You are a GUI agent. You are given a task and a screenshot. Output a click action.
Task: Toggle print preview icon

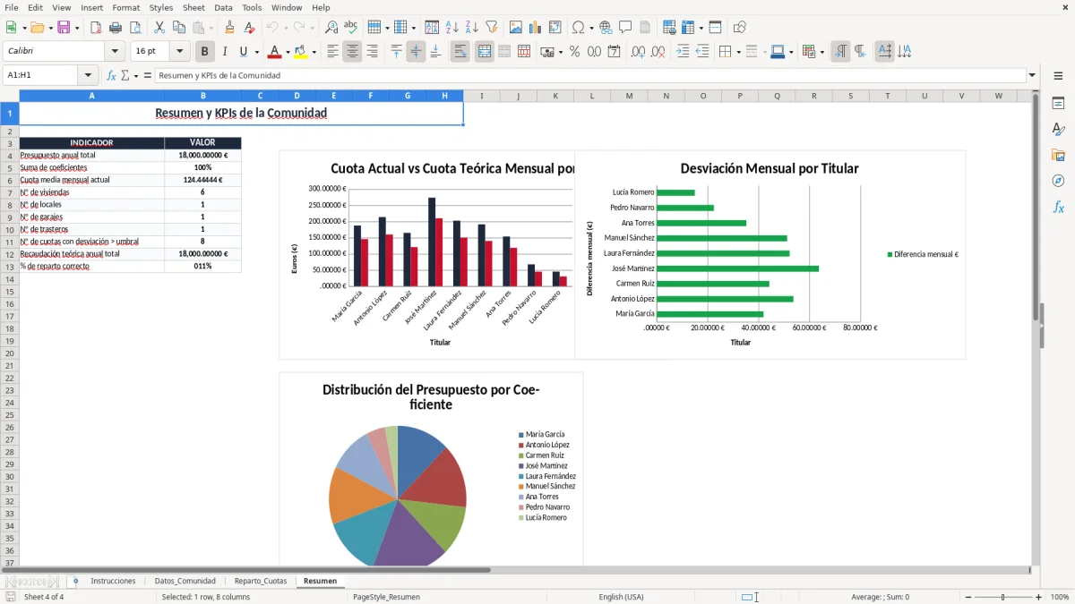pos(135,28)
